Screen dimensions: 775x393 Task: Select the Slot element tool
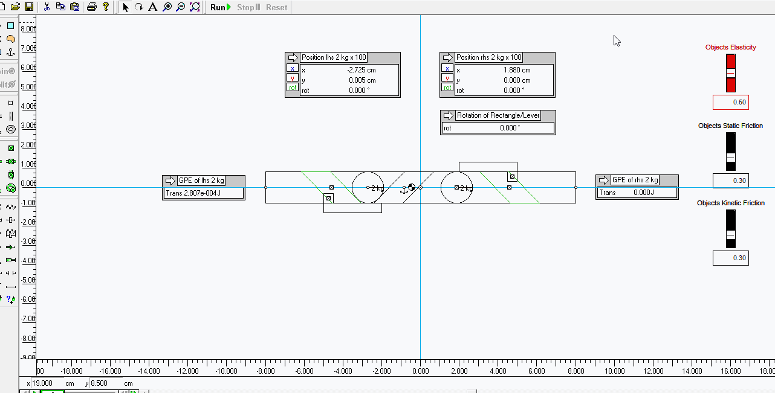tap(11, 116)
